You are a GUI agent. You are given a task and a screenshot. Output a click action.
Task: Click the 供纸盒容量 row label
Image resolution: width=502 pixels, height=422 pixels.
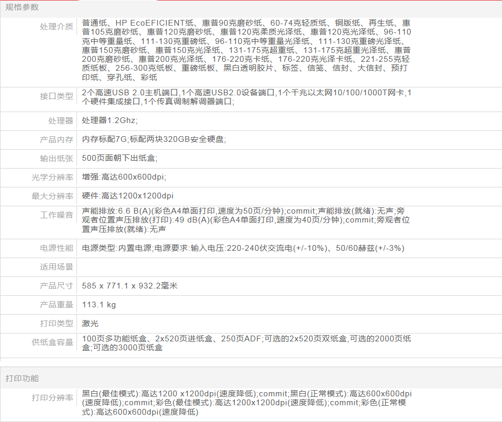point(52,342)
